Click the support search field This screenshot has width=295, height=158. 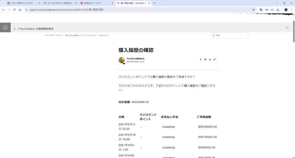point(229,35)
